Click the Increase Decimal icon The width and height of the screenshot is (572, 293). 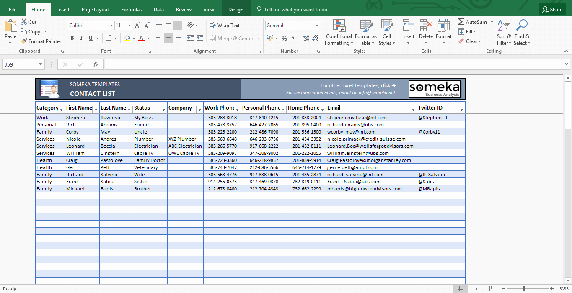click(305, 38)
